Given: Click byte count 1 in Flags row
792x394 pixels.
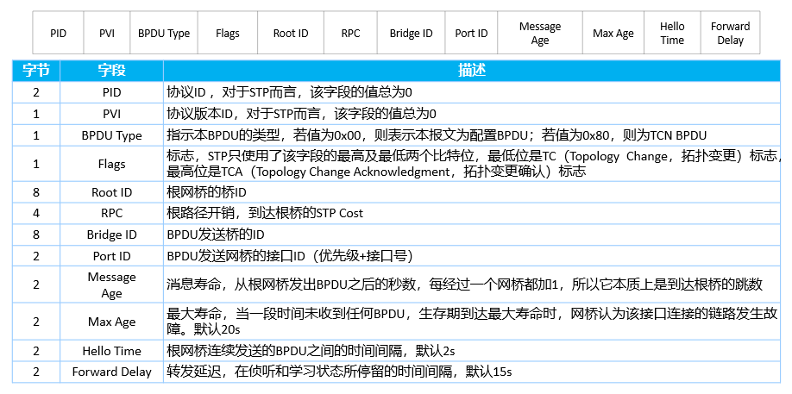Looking at the screenshot, I should tap(36, 164).
